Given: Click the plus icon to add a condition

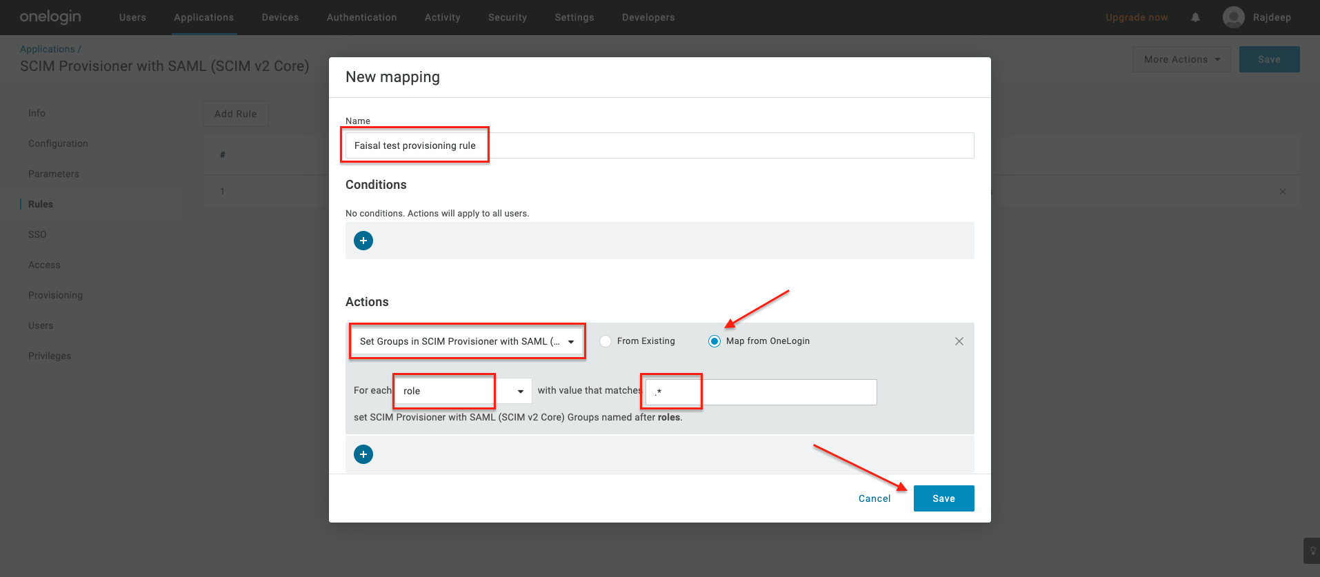Looking at the screenshot, I should (x=363, y=241).
